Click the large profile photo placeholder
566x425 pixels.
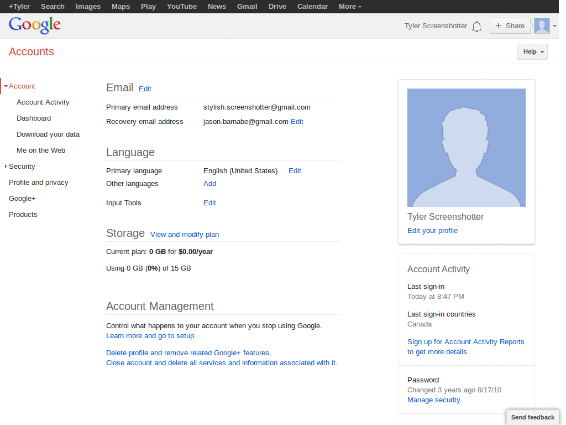pyautogui.click(x=467, y=148)
